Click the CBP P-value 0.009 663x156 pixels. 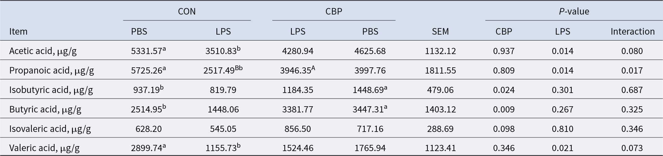(504, 109)
